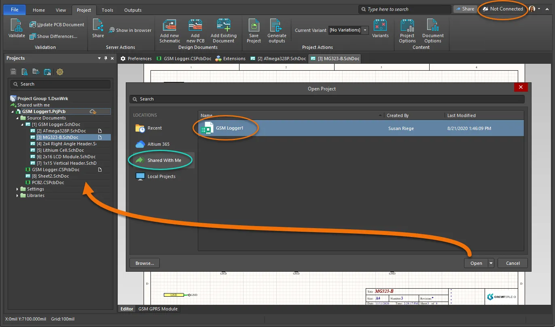Expand the Settings folder

tap(17, 189)
